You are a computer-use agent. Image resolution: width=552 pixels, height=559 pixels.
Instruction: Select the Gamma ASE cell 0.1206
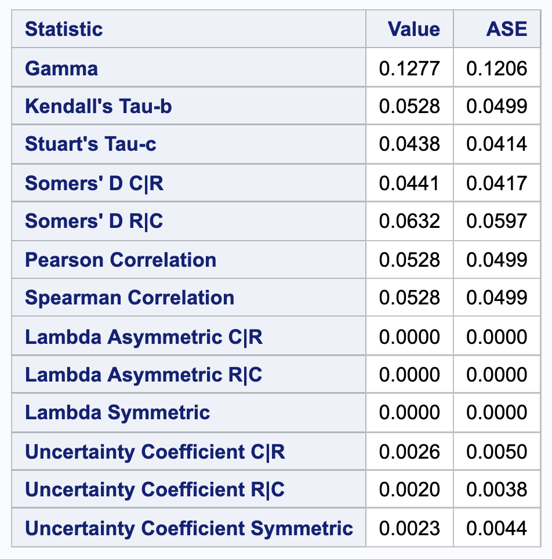coord(497,68)
